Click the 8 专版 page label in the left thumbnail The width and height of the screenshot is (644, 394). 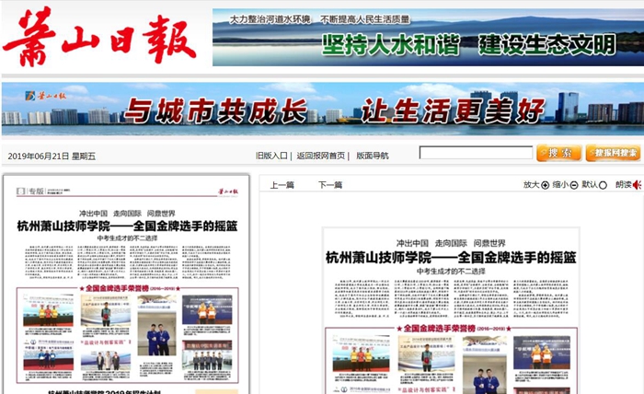30,191
